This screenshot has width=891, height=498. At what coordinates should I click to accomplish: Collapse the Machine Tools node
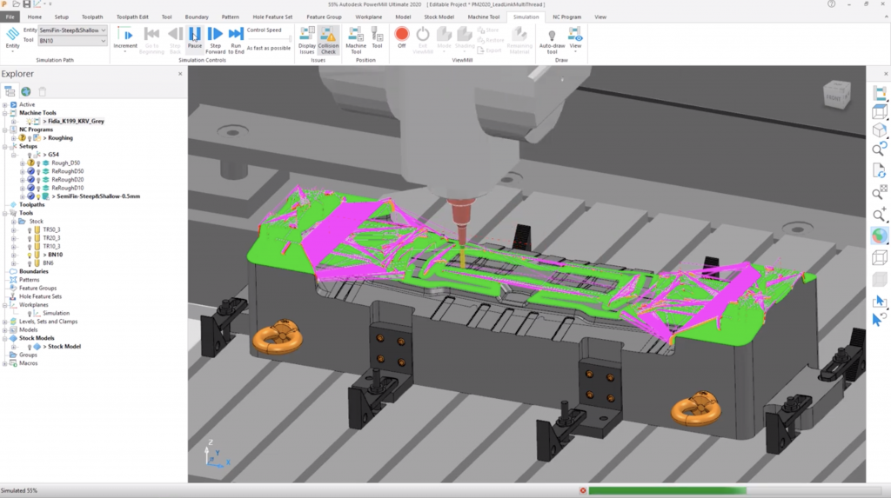click(5, 113)
